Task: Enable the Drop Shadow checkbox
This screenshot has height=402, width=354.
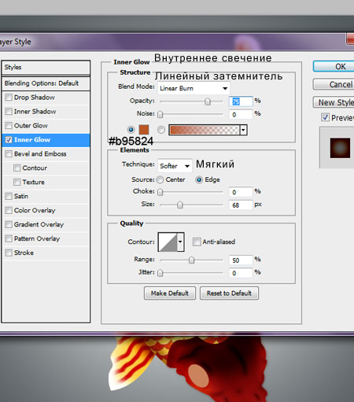Action: 9,98
